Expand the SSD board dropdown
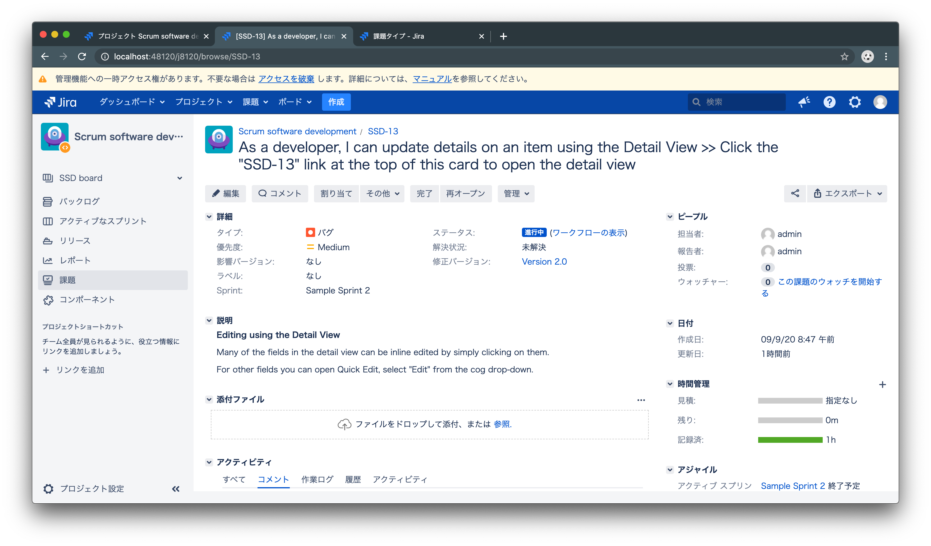 (179, 178)
